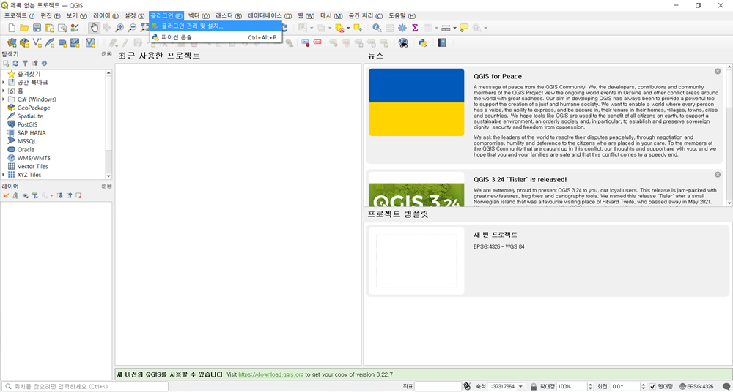The image size is (733, 392).
Task: Open the 편집 menu
Action: [x=51, y=16]
